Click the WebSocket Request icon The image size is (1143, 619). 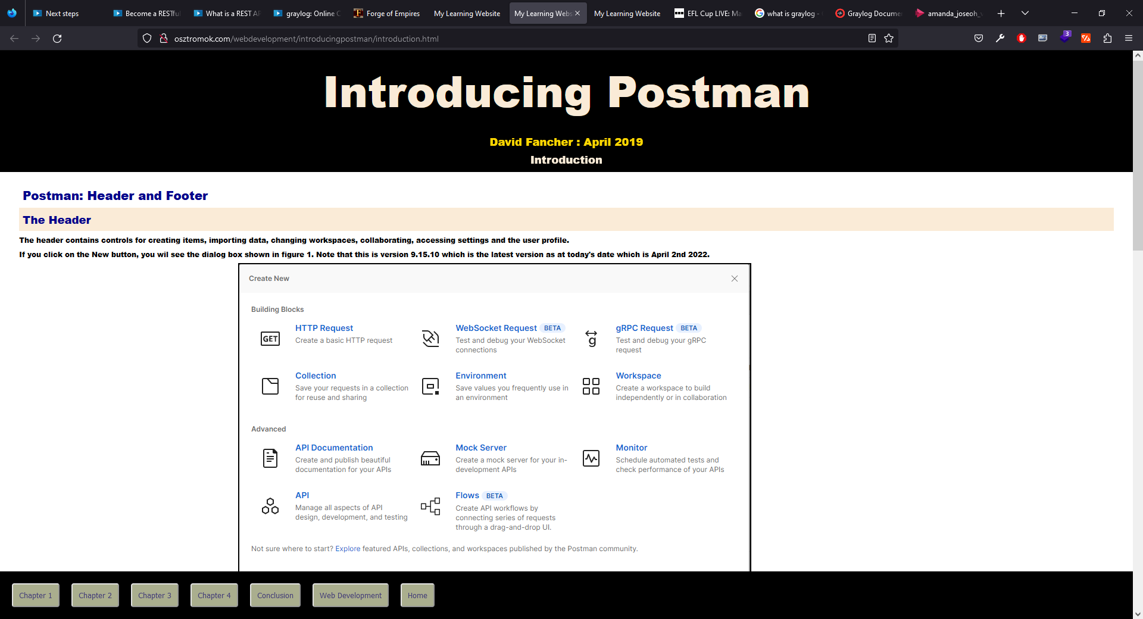coord(430,339)
